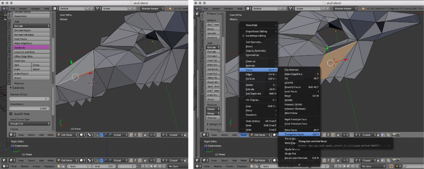
Task: Choose face select mode, left window upper 3D header
Action: click(x=140, y=135)
